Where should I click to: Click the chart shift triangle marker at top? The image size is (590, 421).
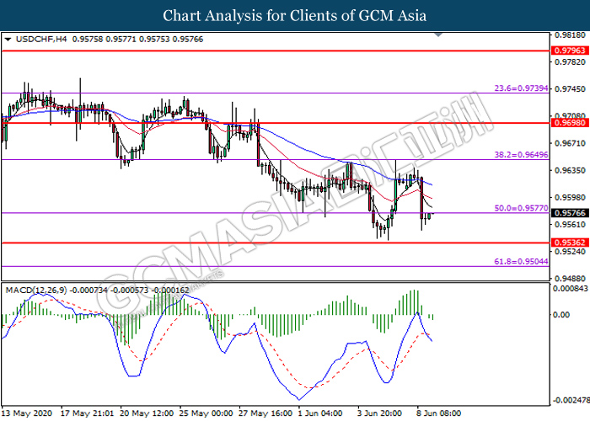click(438, 35)
